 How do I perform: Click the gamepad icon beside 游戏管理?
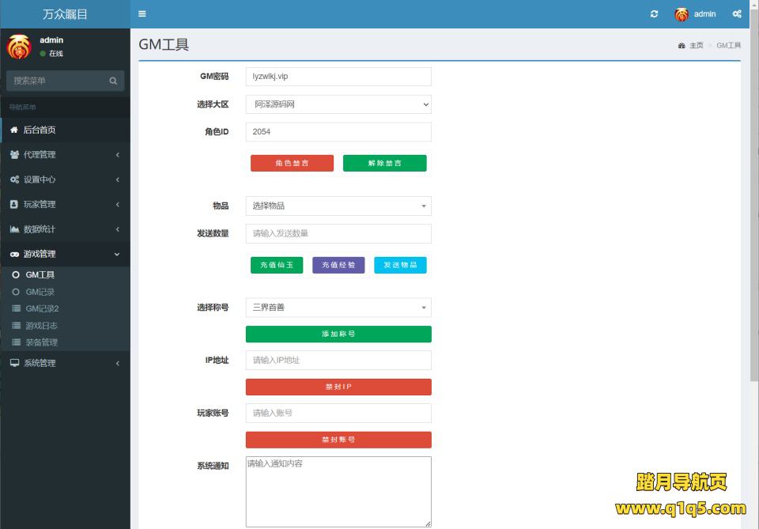[x=14, y=254]
